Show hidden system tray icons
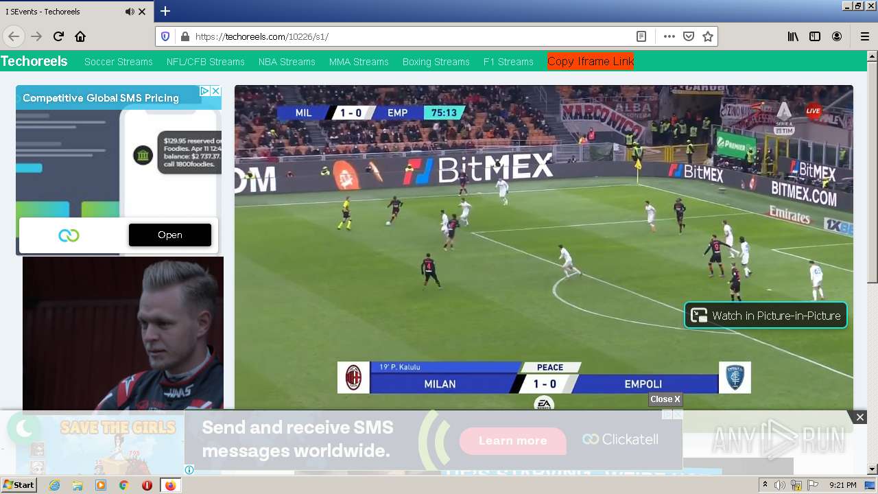 point(765,485)
